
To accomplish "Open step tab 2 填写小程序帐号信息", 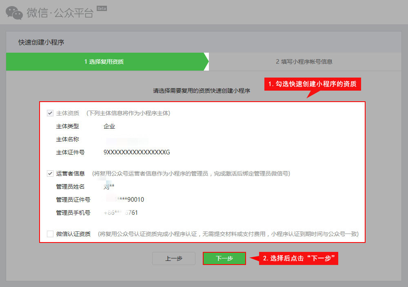I will pos(305,62).
